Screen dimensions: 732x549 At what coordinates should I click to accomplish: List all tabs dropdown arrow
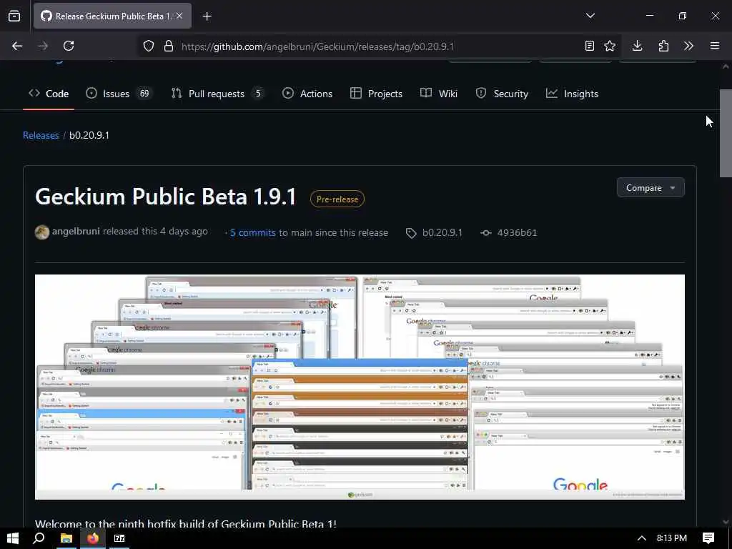[590, 16]
